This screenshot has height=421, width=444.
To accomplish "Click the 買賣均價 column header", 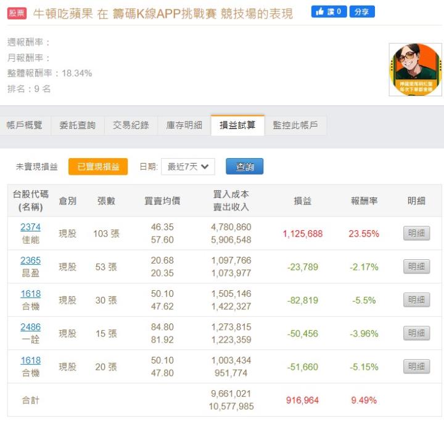I will (162, 201).
